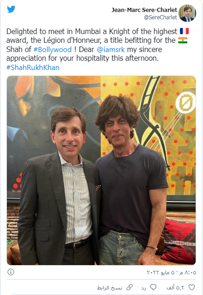Open the circled info icon below the photo
The height and width of the screenshot is (295, 203).
[x=11, y=272]
